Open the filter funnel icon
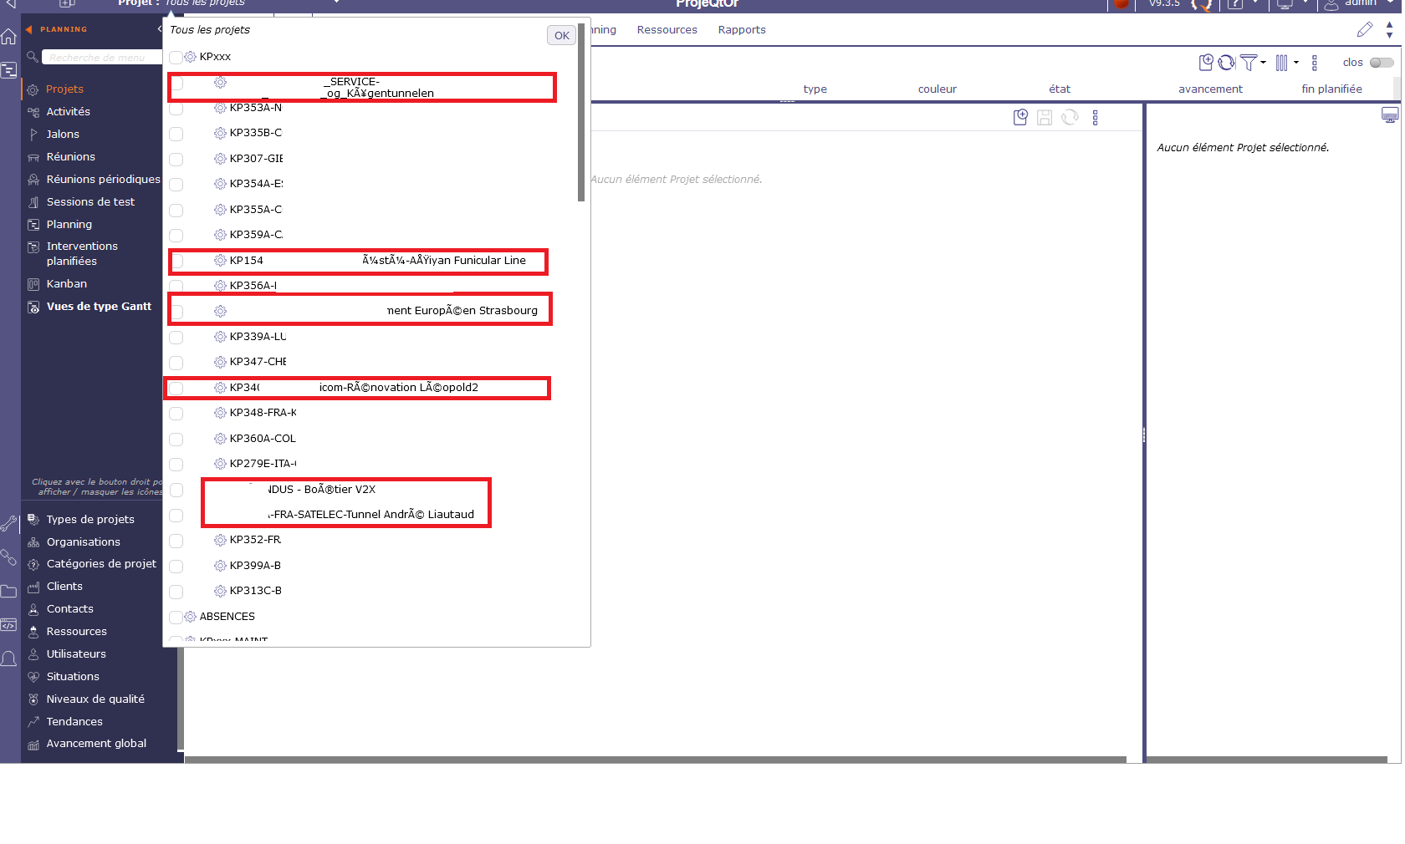The image size is (1405, 844). (1248, 63)
